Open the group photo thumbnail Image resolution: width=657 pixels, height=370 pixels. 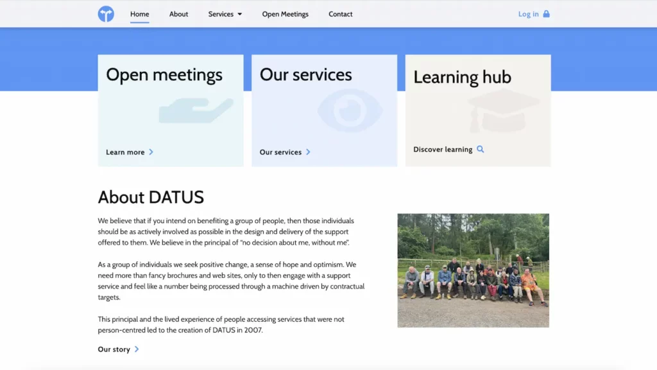(x=473, y=270)
